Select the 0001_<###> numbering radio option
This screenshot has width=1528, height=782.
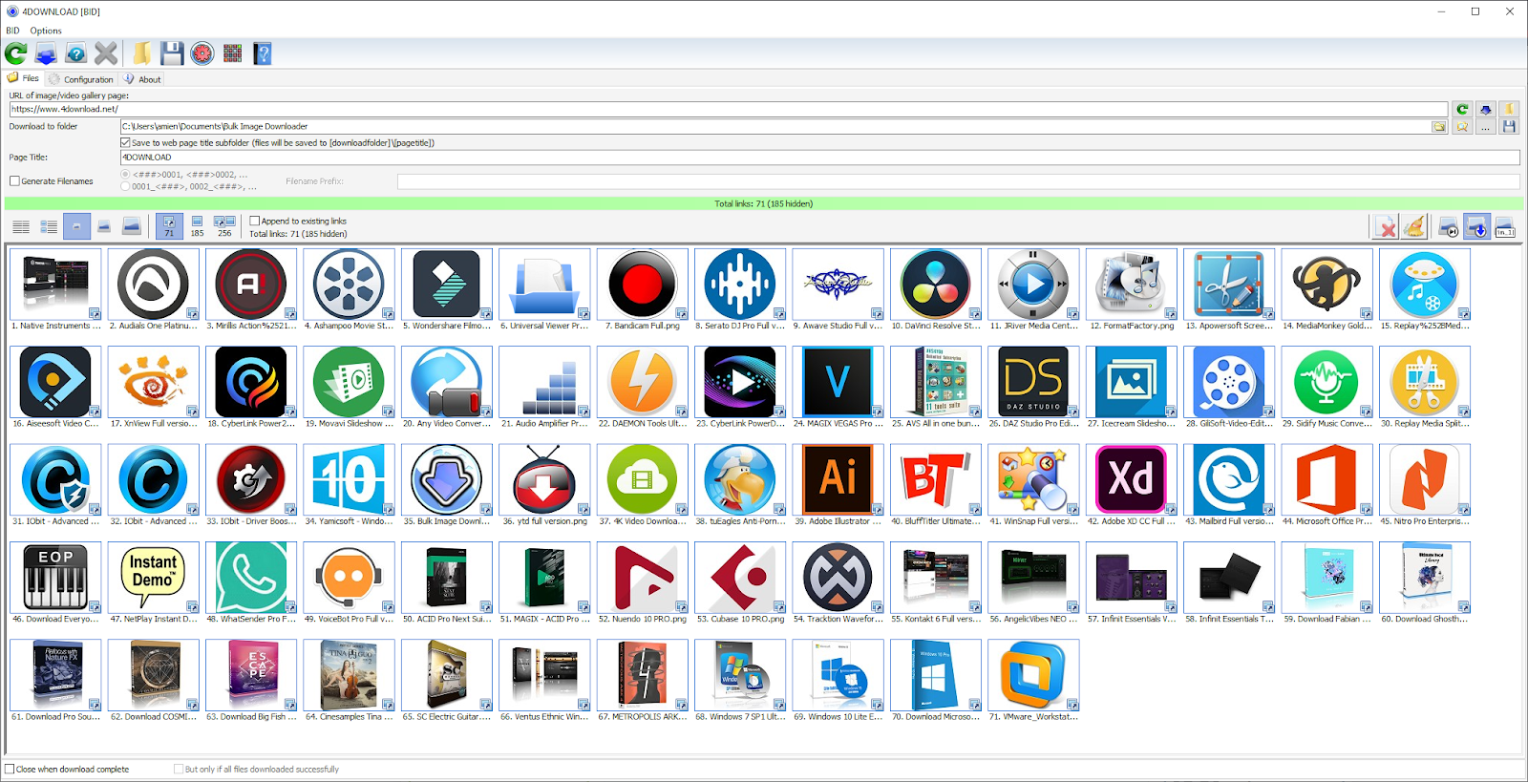(x=125, y=186)
